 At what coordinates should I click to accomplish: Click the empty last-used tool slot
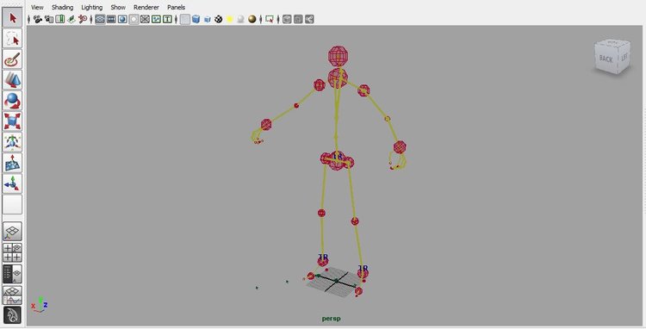(x=12, y=204)
